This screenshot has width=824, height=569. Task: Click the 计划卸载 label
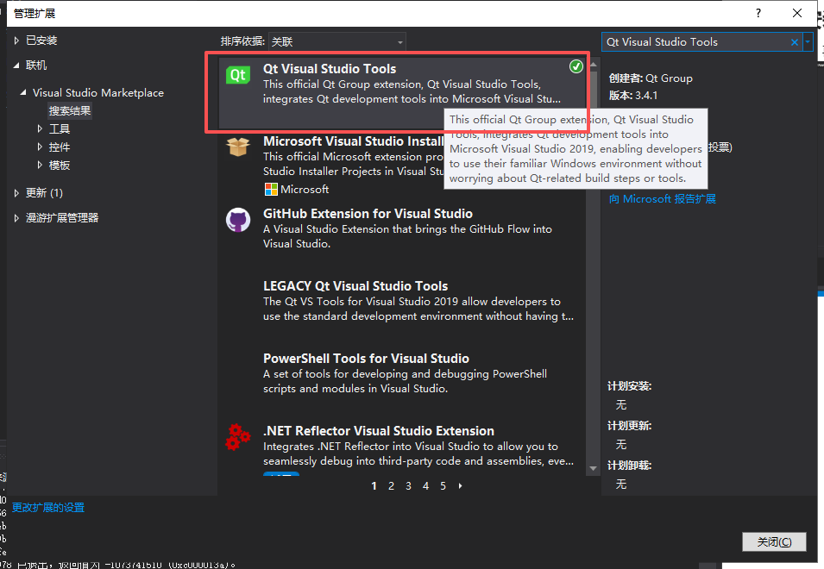[630, 466]
